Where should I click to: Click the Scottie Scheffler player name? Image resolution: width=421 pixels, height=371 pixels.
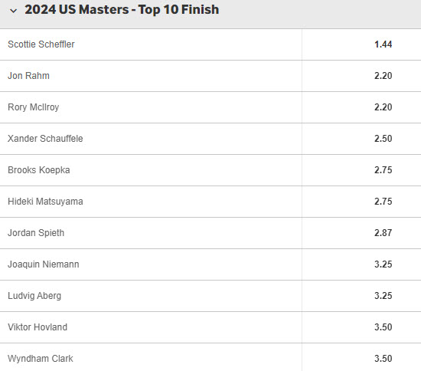(41, 44)
